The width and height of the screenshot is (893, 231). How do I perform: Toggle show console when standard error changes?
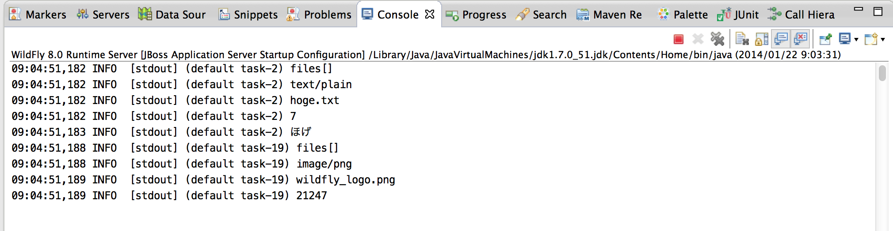tap(801, 39)
